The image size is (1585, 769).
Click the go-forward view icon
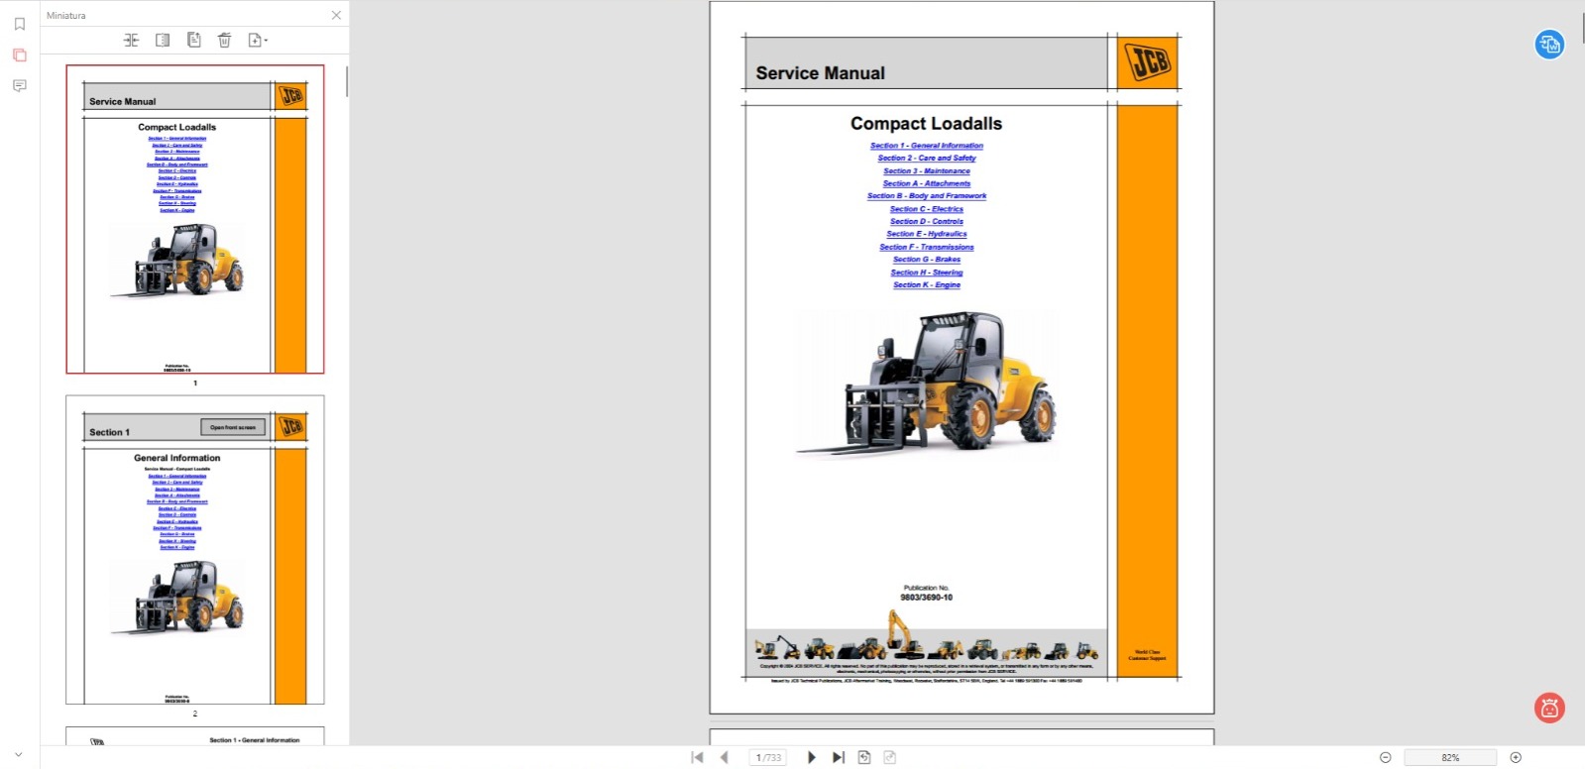[x=890, y=757]
